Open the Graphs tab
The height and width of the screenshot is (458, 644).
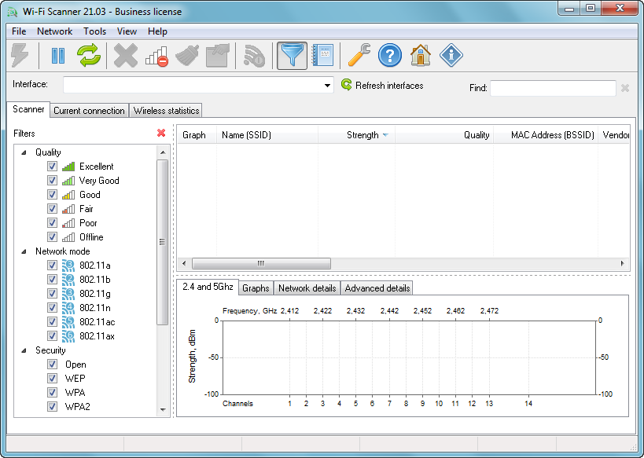256,288
